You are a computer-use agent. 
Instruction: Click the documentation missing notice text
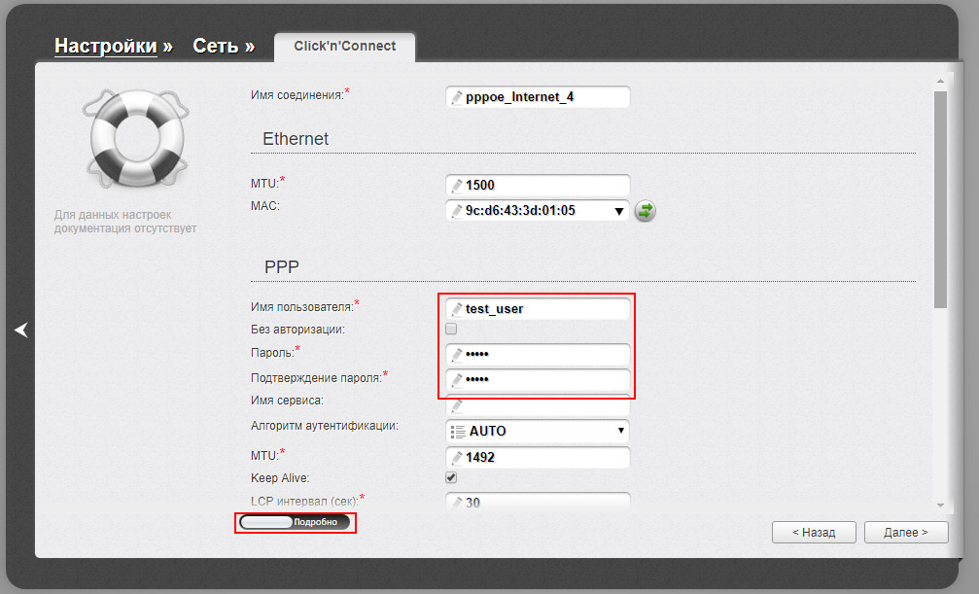tap(124, 222)
